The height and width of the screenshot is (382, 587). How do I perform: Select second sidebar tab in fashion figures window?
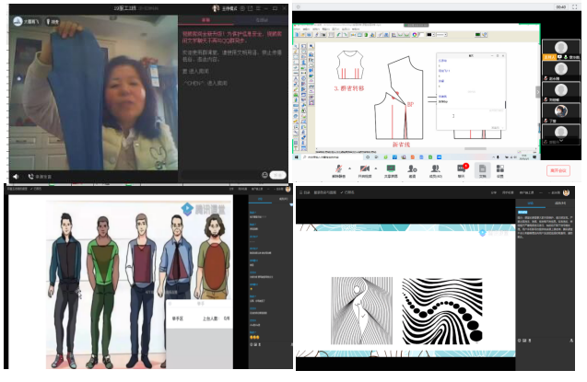point(283,199)
